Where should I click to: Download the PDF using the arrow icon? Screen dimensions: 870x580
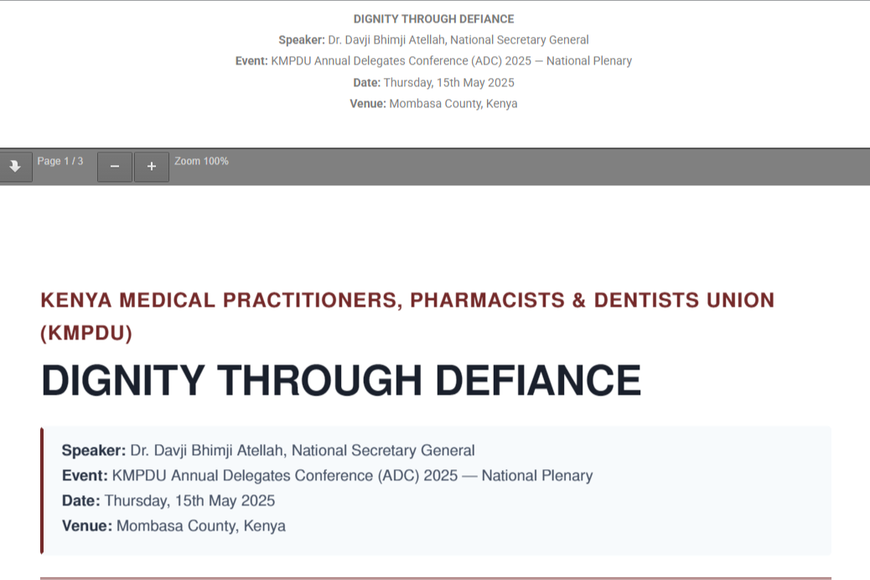pyautogui.click(x=15, y=167)
